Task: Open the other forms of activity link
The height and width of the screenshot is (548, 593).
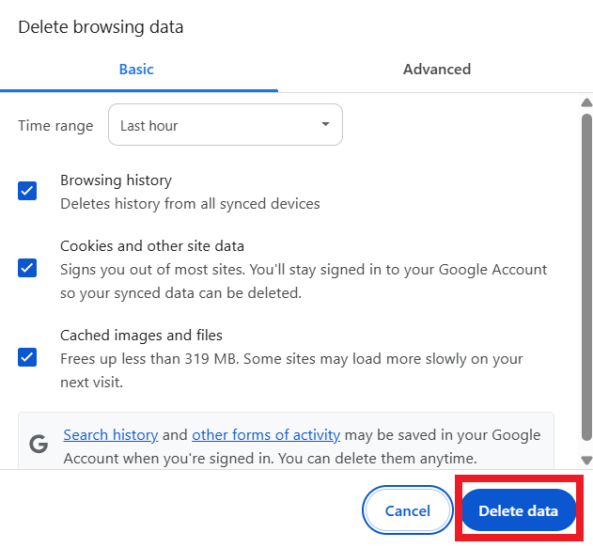Action: click(x=266, y=435)
